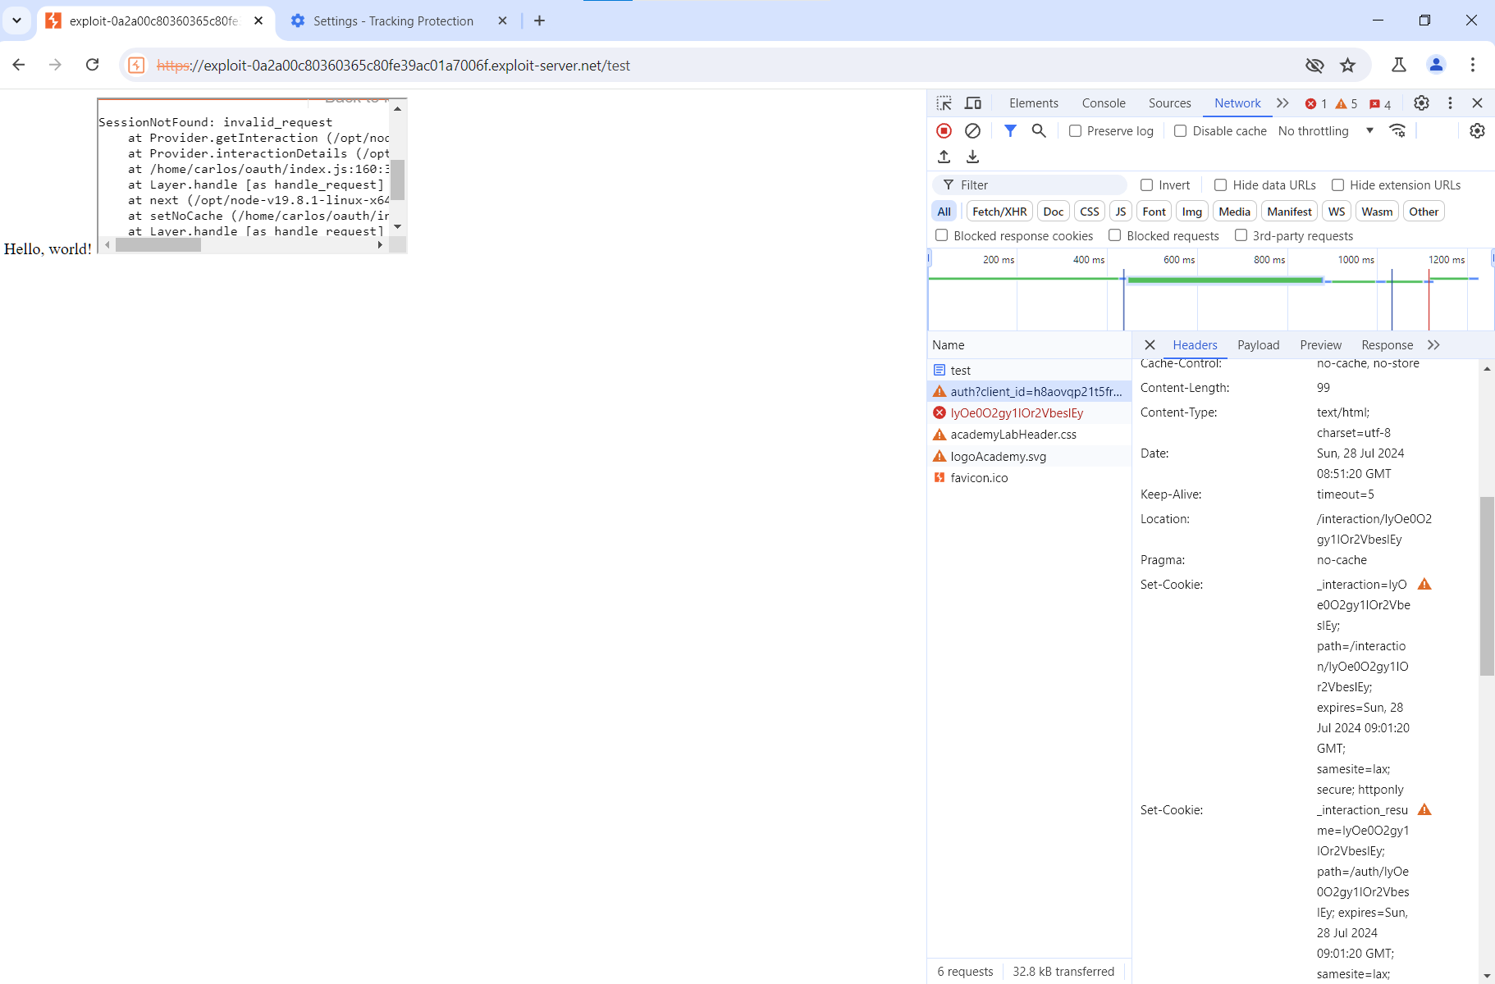
Task: Open the tracking protection eye icon
Action: [x=1314, y=65]
